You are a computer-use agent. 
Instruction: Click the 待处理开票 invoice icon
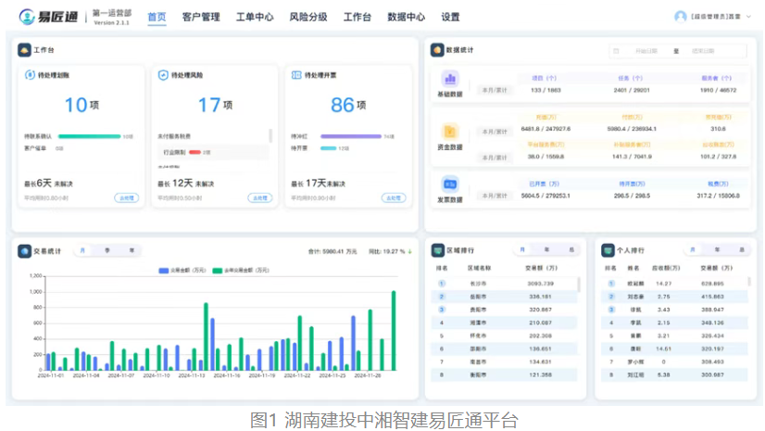[295, 75]
